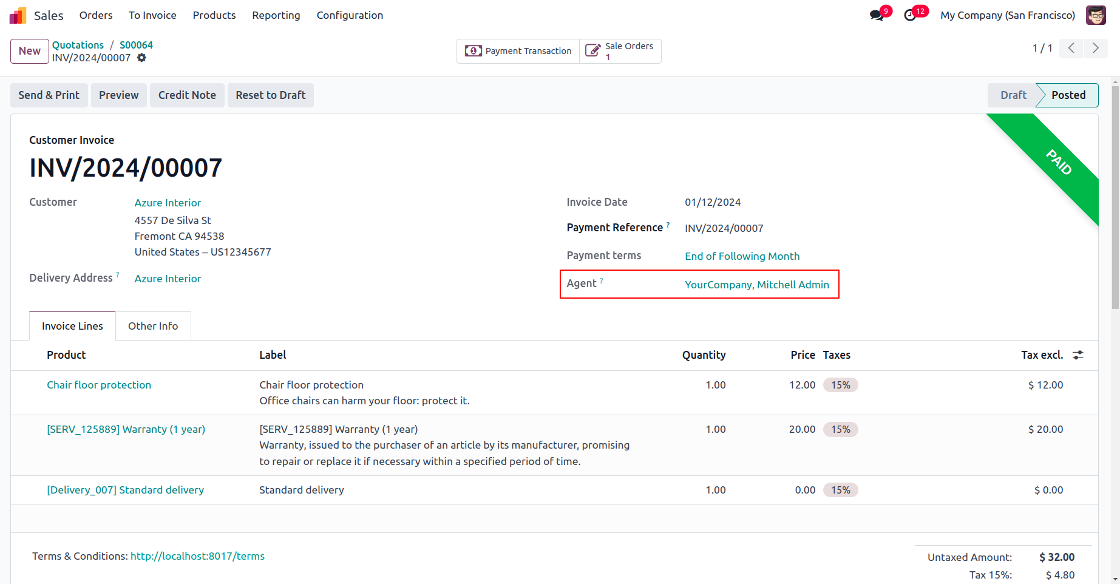
Task: Click the Reset to Draft button
Action: coord(271,95)
